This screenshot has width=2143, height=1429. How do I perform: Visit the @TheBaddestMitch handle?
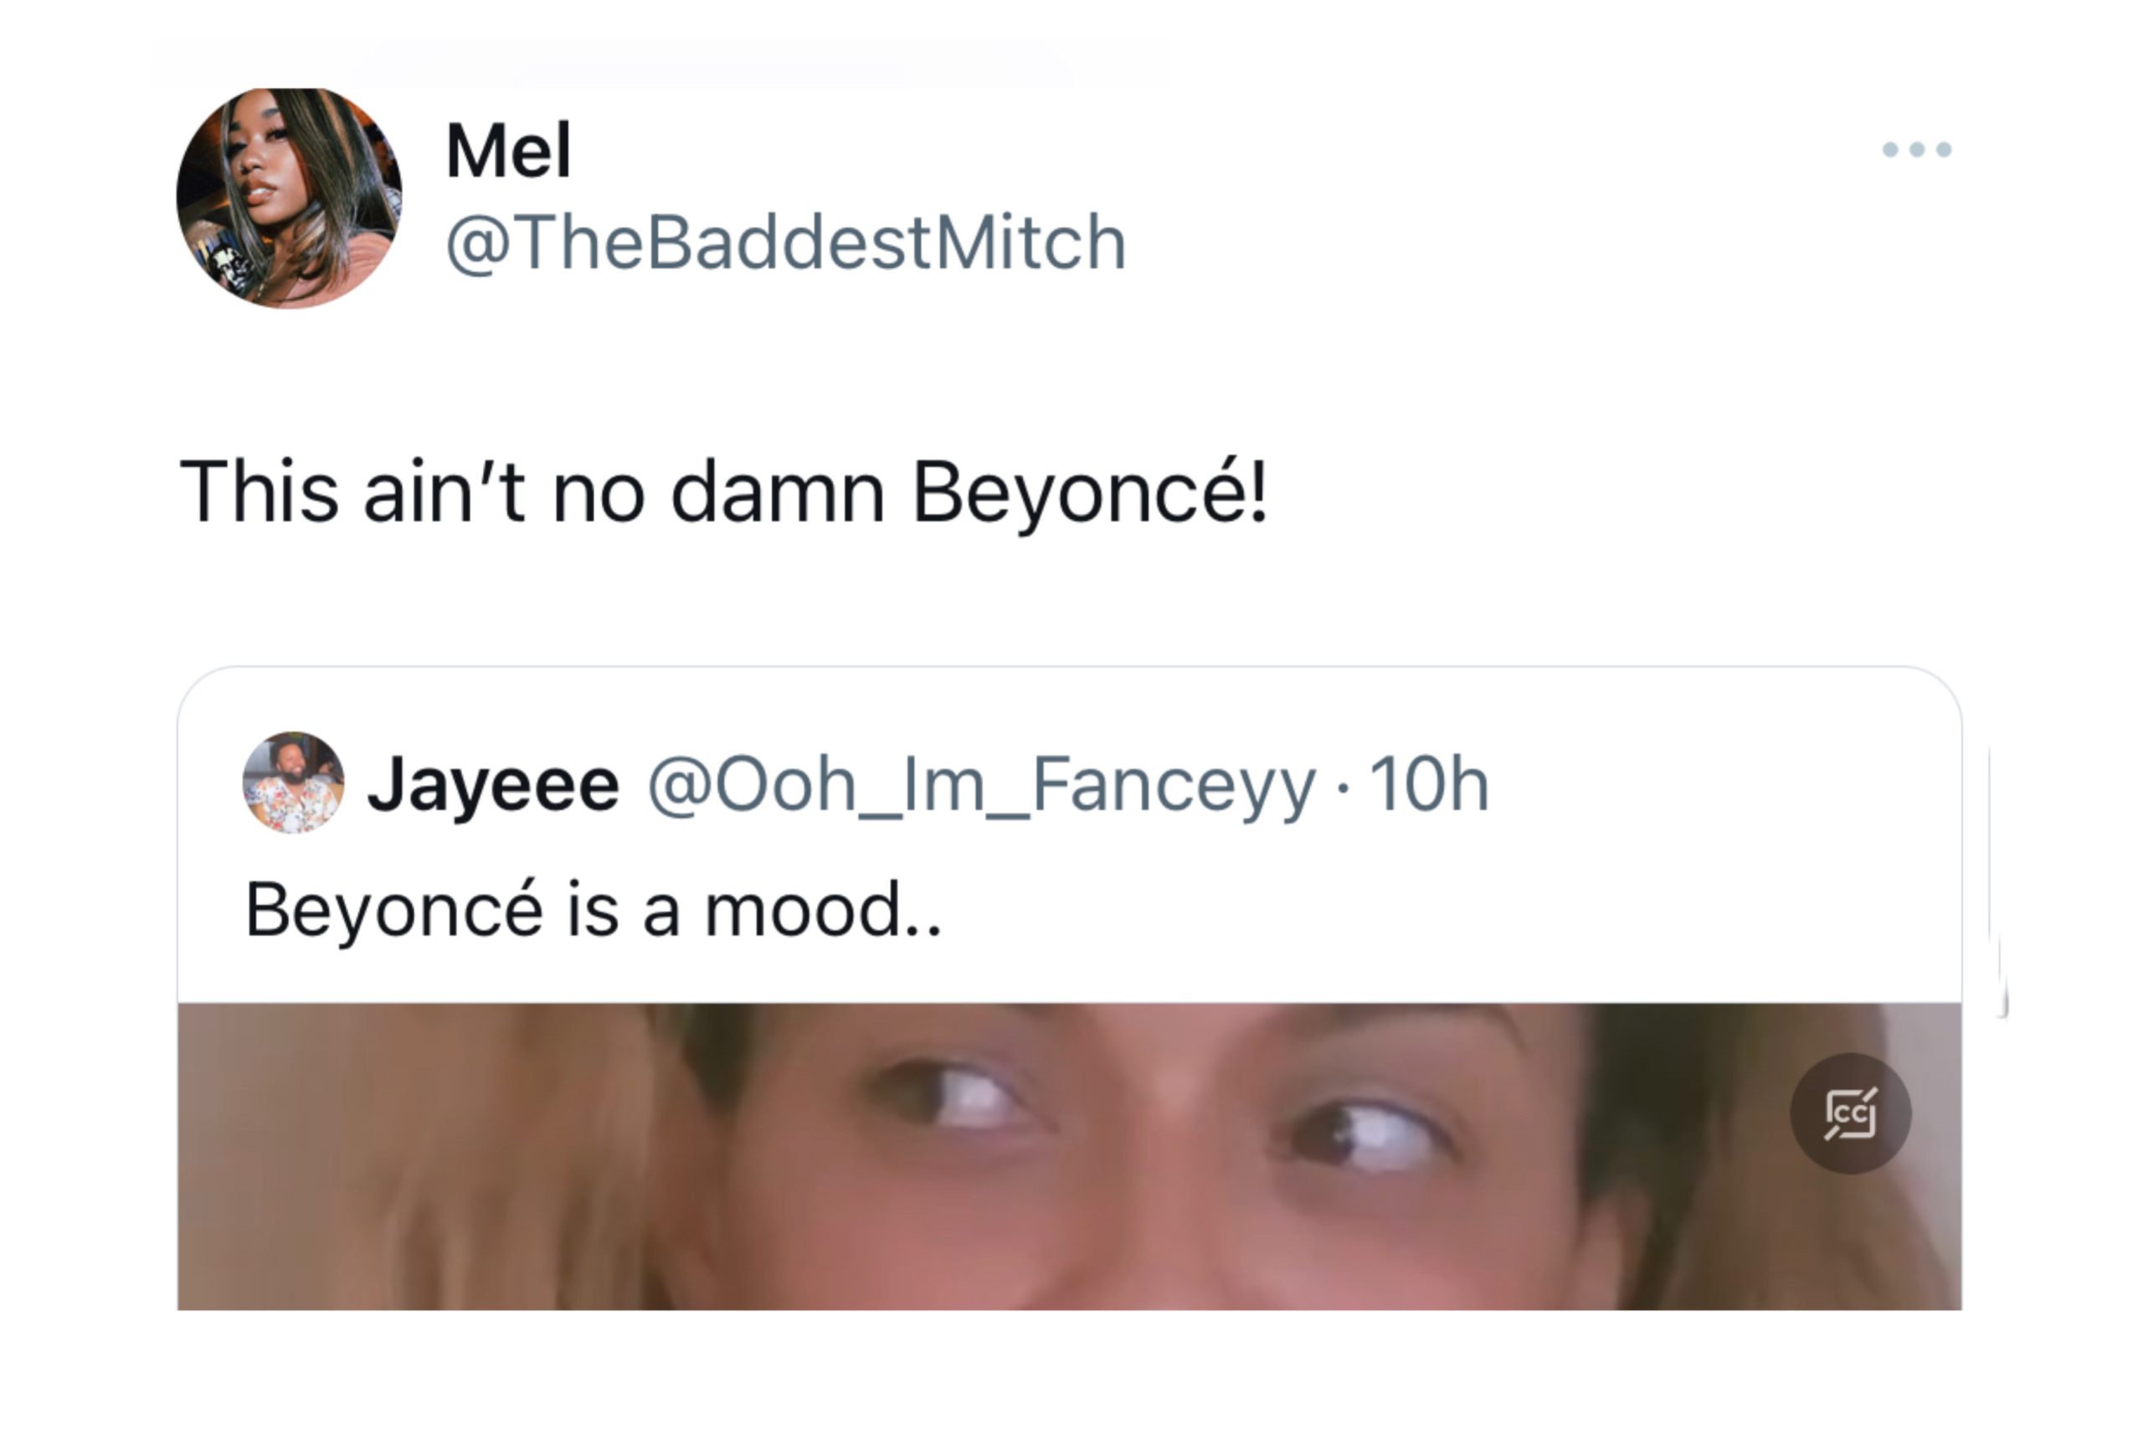click(x=786, y=243)
